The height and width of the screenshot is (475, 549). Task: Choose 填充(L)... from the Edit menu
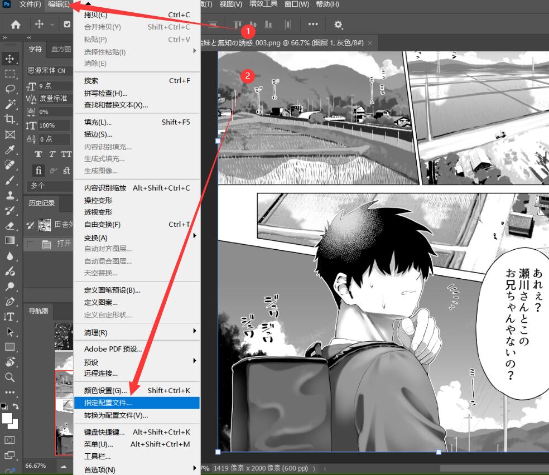coord(137,122)
